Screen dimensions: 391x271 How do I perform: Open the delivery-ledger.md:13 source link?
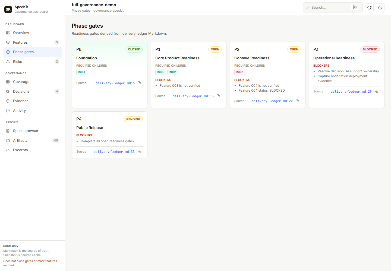[x=193, y=96]
